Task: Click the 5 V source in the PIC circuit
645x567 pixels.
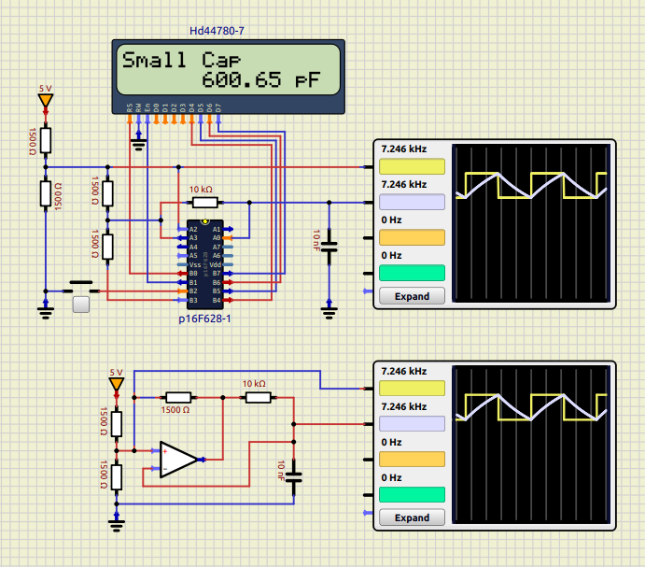Action: [45, 100]
